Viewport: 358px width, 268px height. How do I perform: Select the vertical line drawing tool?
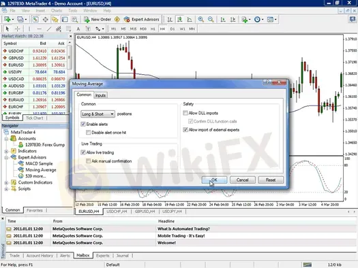point(29,29)
